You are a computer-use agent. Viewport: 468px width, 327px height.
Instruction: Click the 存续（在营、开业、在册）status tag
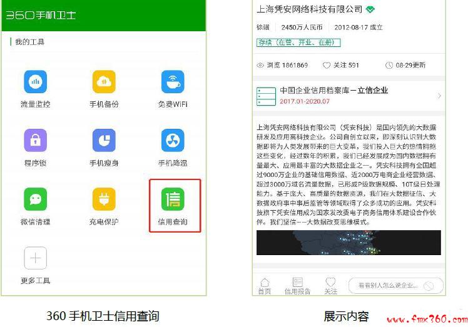click(x=298, y=43)
